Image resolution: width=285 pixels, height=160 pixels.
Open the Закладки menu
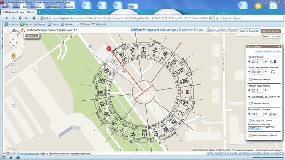pyautogui.click(x=36, y=7)
